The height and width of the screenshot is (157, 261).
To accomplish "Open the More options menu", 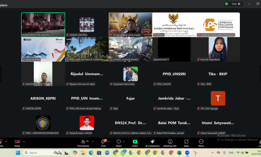I will tap(201, 143).
